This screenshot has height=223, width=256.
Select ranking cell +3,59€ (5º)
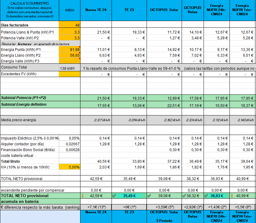point(164,207)
